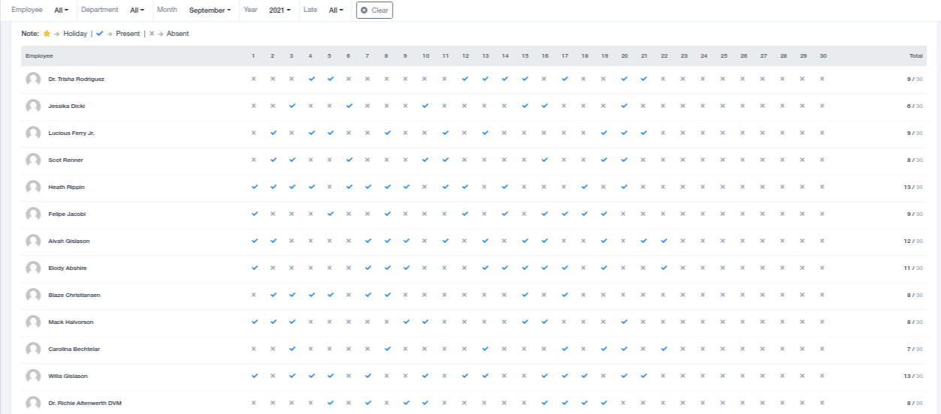Click Elody Abshire's avatar icon
This screenshot has width=941, height=414.
click(33, 268)
